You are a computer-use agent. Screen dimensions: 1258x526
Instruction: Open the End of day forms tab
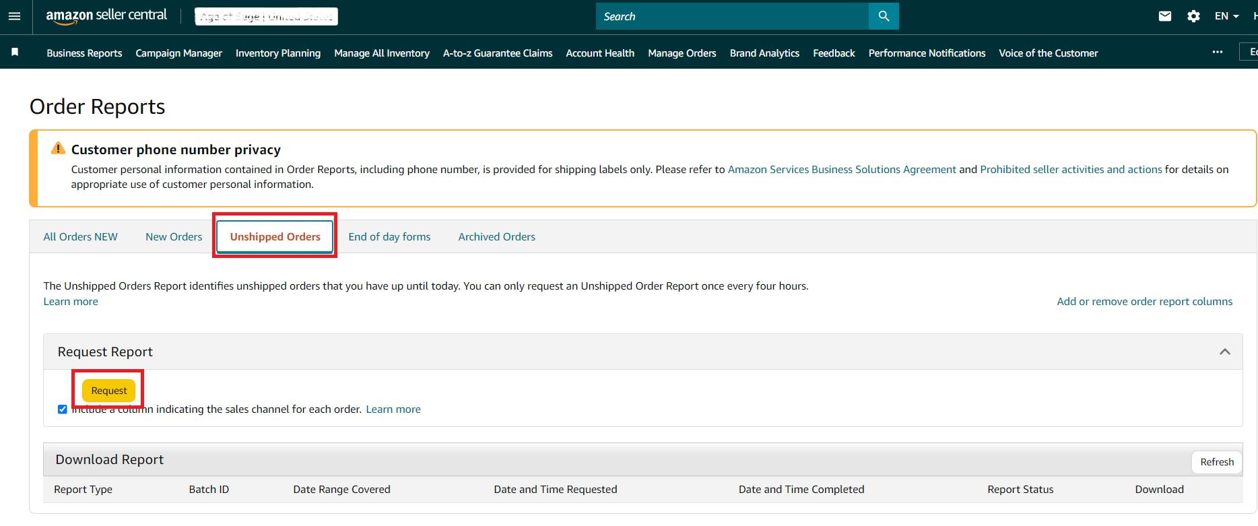point(389,237)
